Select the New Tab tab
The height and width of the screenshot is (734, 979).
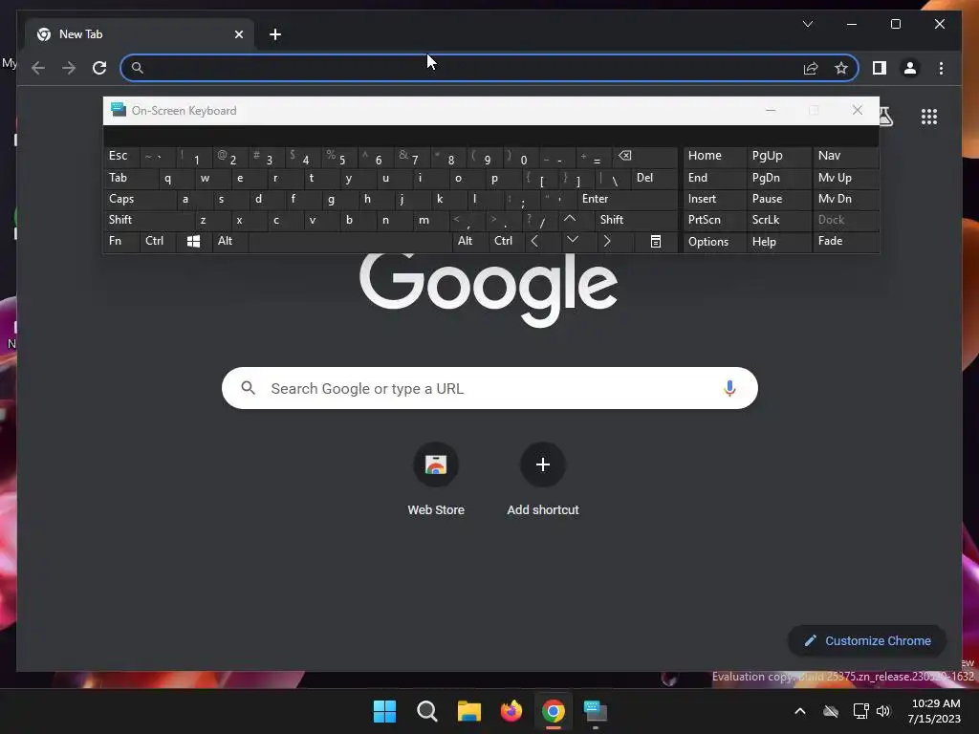(140, 34)
